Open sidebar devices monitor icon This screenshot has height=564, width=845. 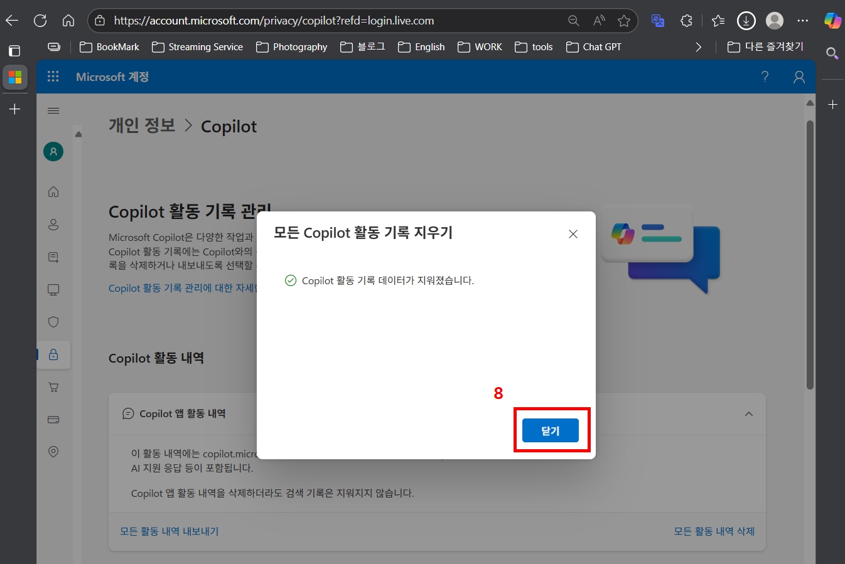pyautogui.click(x=53, y=290)
